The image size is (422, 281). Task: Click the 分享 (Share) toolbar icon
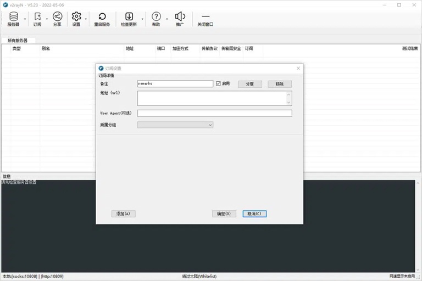57,19
